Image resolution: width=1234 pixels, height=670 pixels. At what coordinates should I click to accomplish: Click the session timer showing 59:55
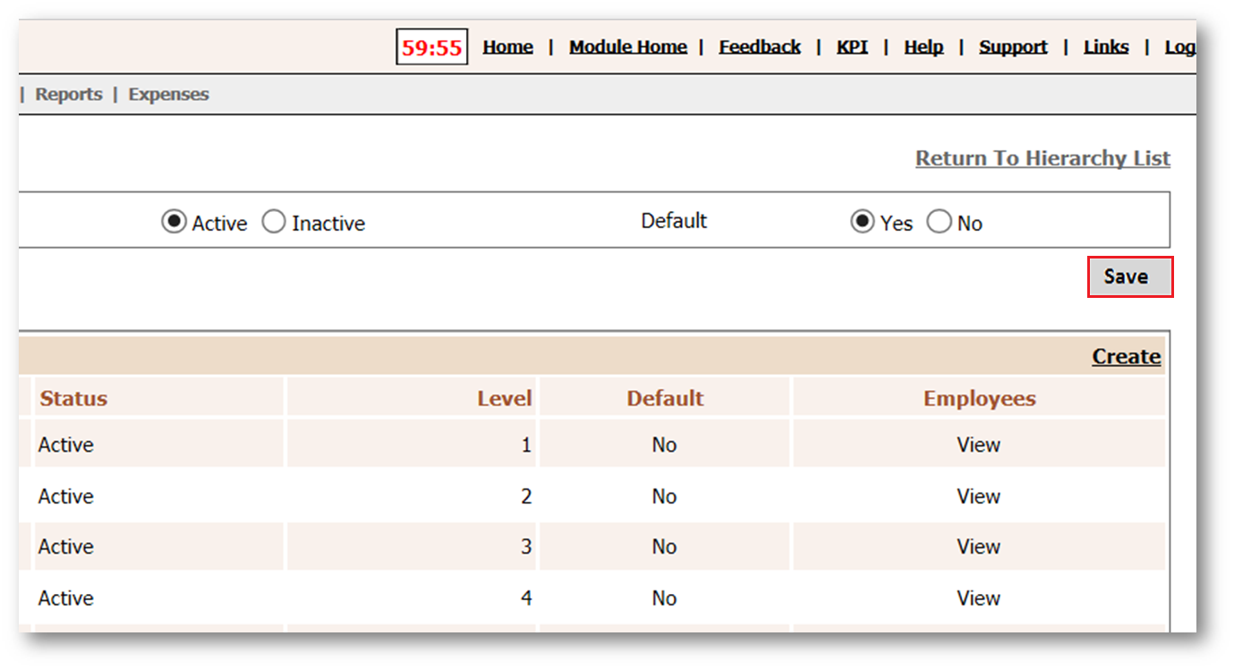coord(431,47)
